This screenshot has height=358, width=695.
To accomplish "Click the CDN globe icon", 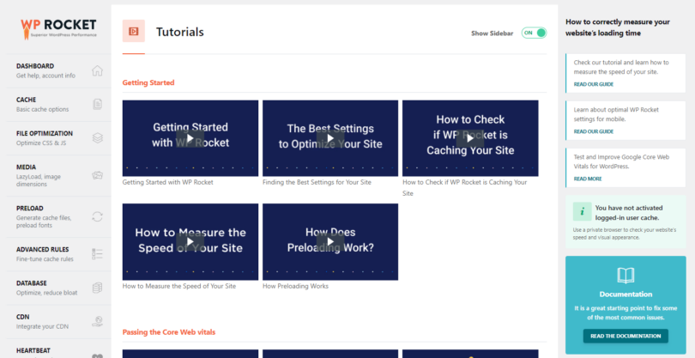I will (x=97, y=322).
